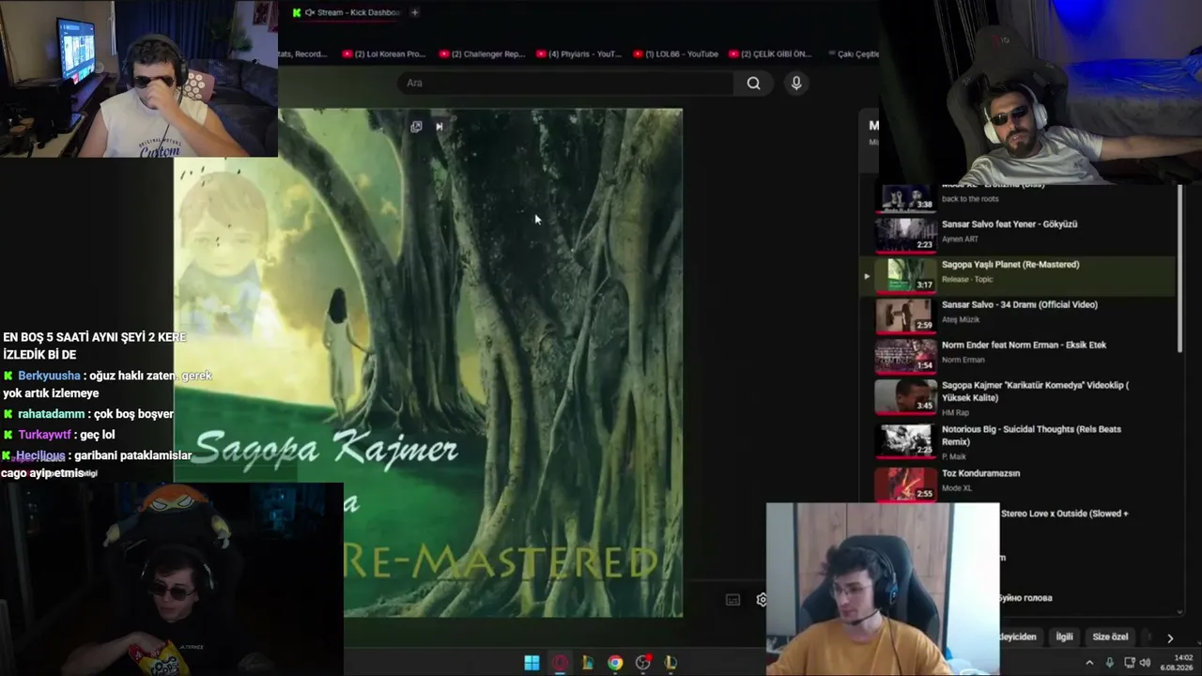Open the HM Rap channel link
The image size is (1202, 676).
tap(957, 412)
